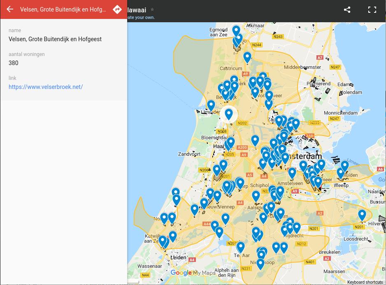Enter fullscreen view of the map
This screenshot has width=386, height=285.
tap(372, 9)
